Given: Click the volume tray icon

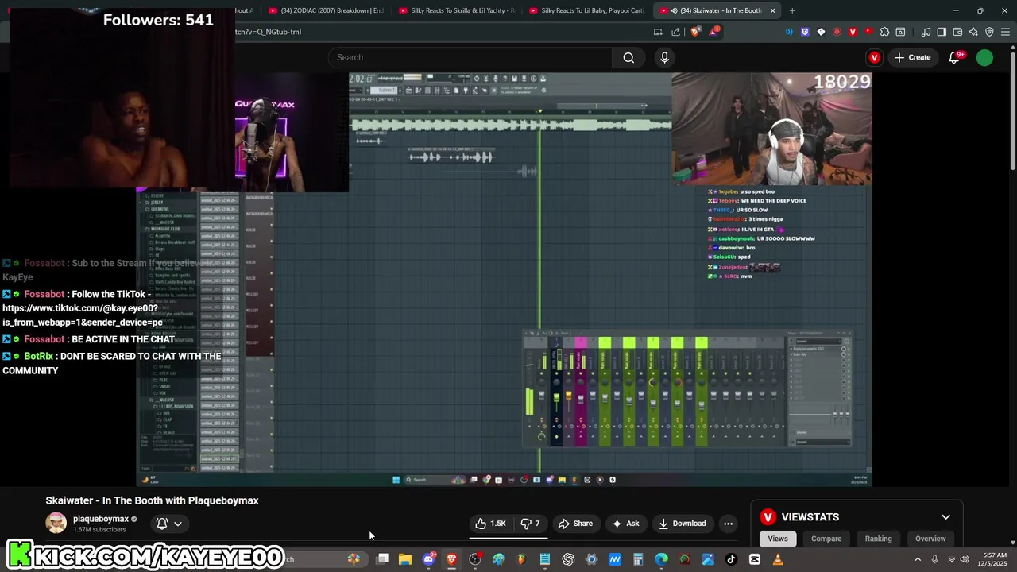Looking at the screenshot, I should (964, 559).
